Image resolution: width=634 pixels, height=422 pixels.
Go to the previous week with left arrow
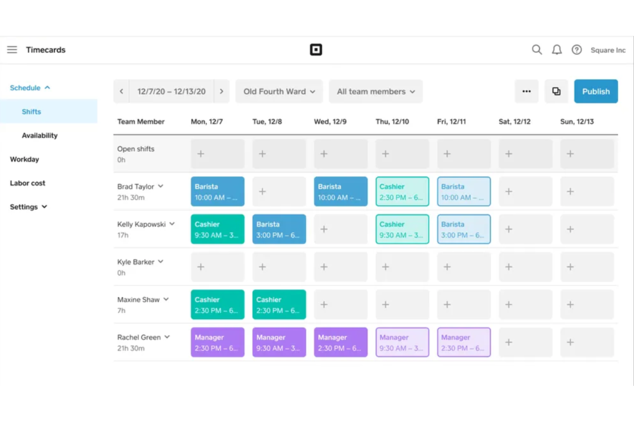coord(121,91)
